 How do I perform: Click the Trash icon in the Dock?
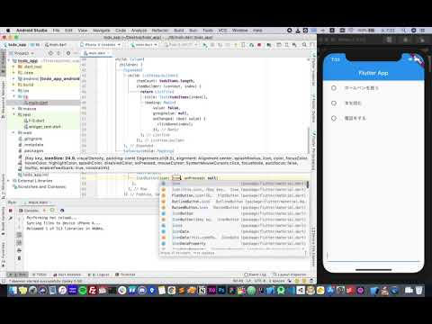pyautogui.click(x=419, y=290)
